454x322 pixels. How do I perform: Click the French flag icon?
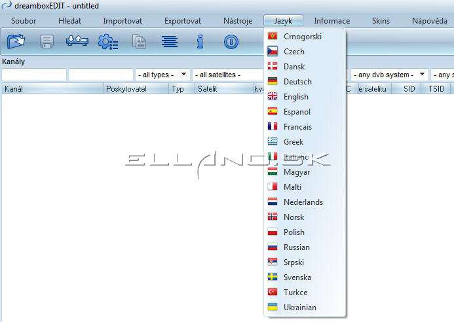pyautogui.click(x=273, y=126)
